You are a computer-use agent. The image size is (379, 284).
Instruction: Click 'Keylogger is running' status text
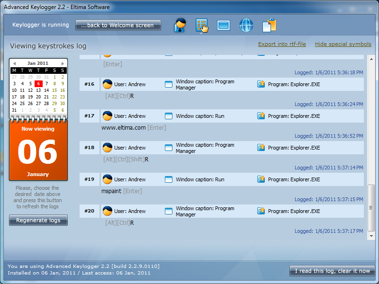[x=41, y=25]
